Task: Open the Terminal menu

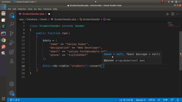Action: pyautogui.click(x=47, y=9)
